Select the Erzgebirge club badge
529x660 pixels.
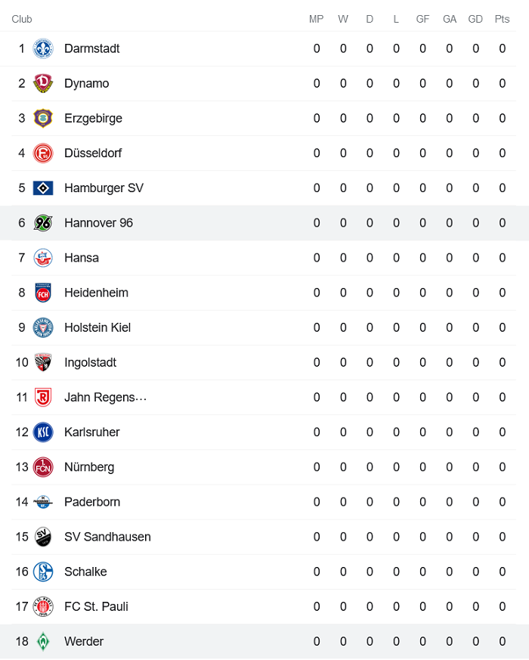(x=43, y=118)
